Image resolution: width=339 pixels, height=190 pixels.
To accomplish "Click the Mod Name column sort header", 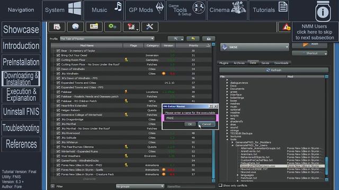I will click(x=87, y=45).
